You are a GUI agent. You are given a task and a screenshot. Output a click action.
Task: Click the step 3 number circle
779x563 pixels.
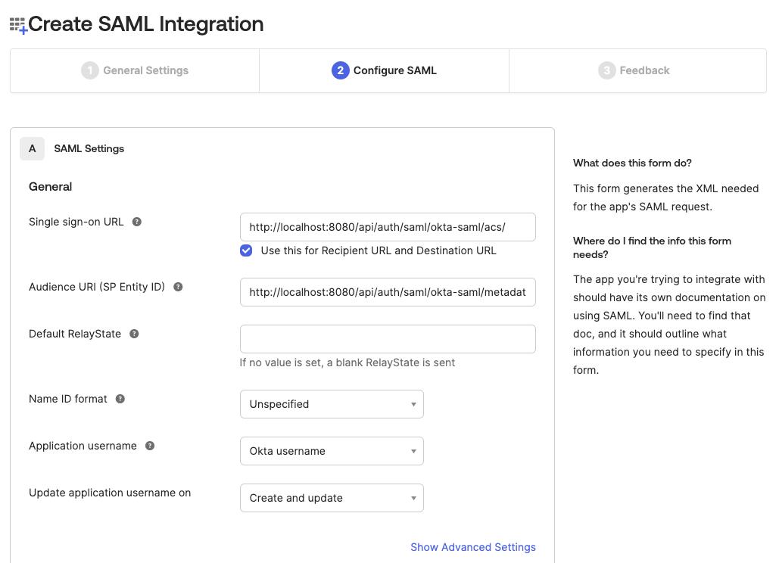click(x=606, y=70)
